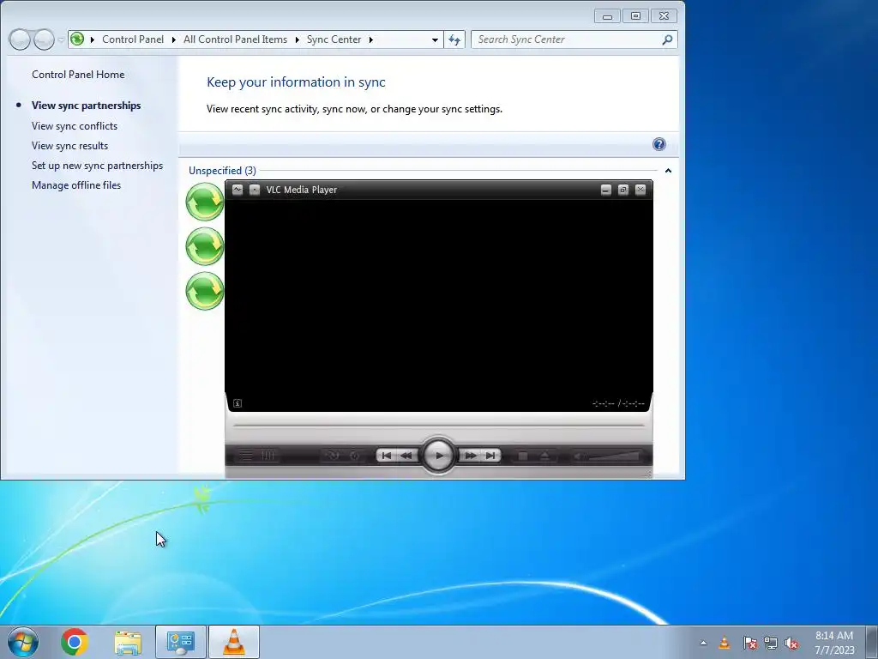Collapse the Unspecified (3) group
878x659 pixels.
pyautogui.click(x=668, y=171)
